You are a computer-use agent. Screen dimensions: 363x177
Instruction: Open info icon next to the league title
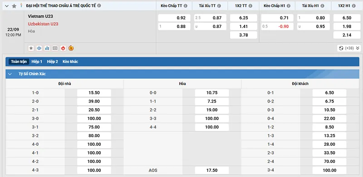pyautogui.click(x=99, y=5)
